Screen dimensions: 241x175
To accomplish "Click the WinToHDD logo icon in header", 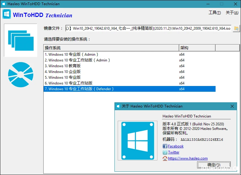I will [7, 14].
